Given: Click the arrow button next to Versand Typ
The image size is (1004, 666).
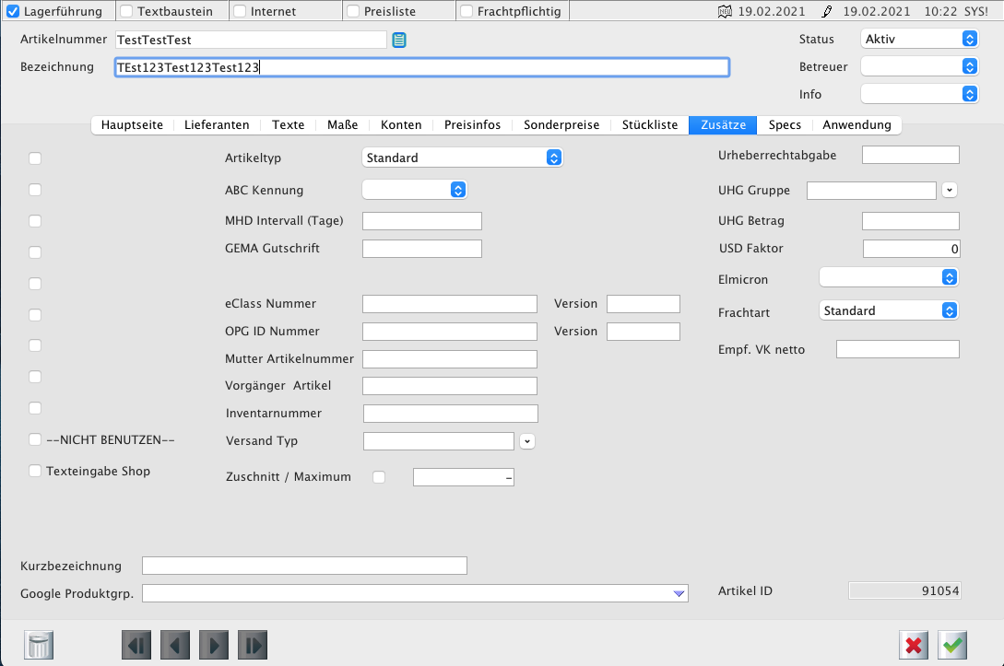Looking at the screenshot, I should click(527, 441).
